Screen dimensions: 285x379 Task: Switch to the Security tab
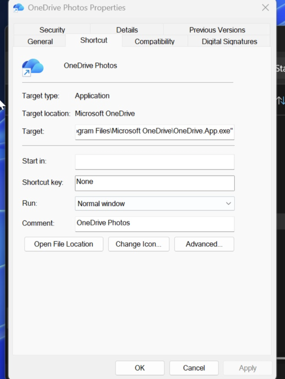52,30
